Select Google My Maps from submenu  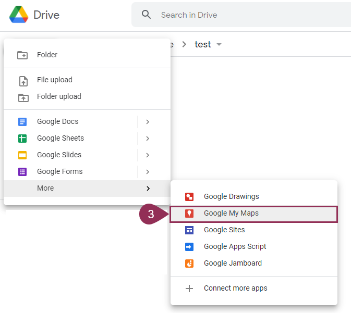click(x=231, y=214)
